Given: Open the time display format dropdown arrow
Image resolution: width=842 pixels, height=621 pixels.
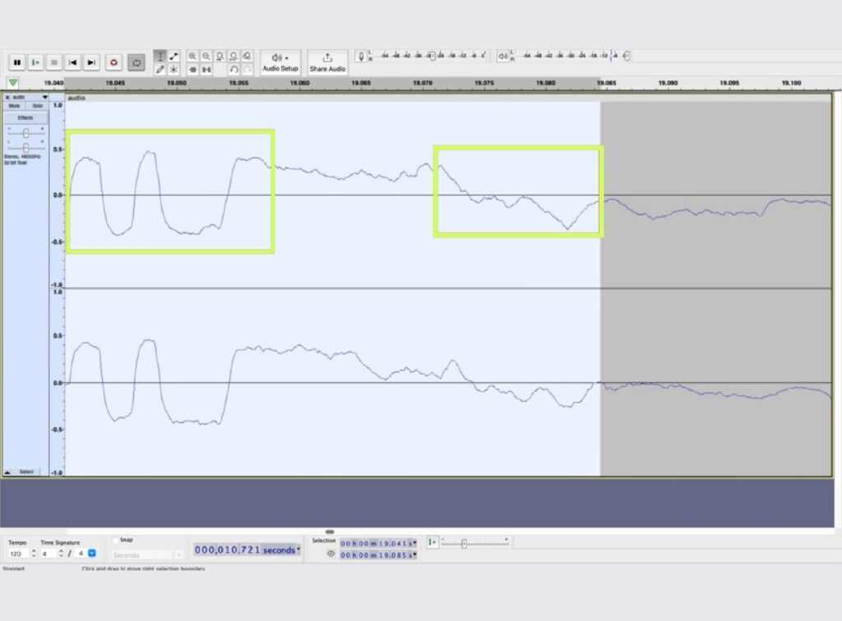Looking at the screenshot, I should [298, 550].
